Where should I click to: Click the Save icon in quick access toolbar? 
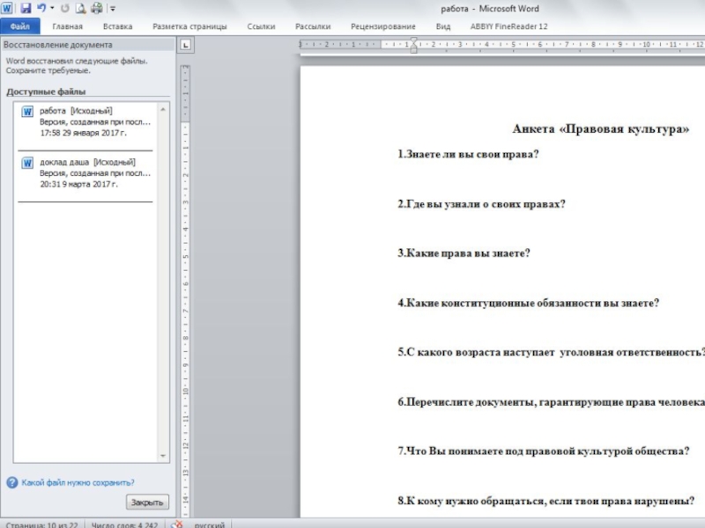click(x=26, y=8)
